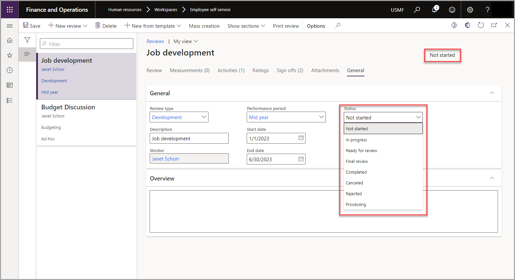515x280 pixels.
Task: Switch to the Ratings tab
Action: pyautogui.click(x=261, y=70)
